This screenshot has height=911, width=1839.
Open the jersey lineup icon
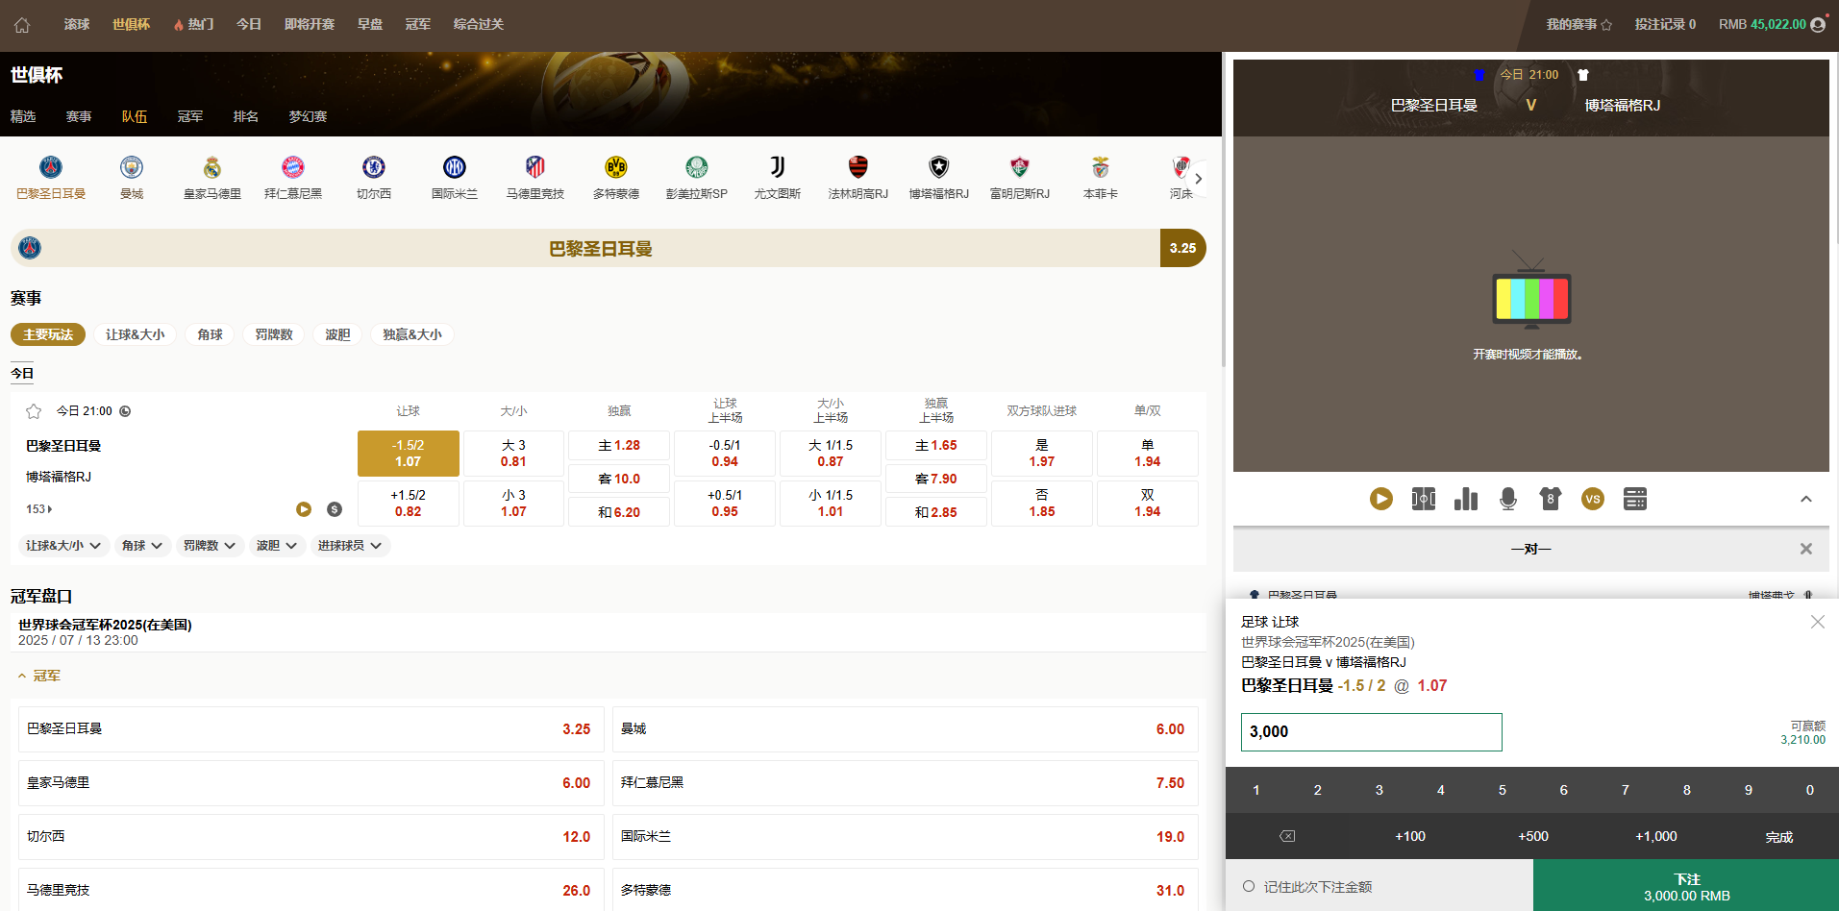1551,499
